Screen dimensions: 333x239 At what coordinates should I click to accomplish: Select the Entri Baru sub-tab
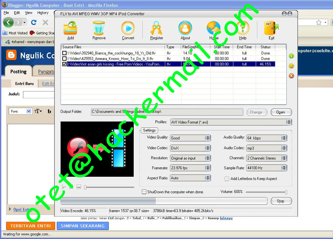[24, 84]
